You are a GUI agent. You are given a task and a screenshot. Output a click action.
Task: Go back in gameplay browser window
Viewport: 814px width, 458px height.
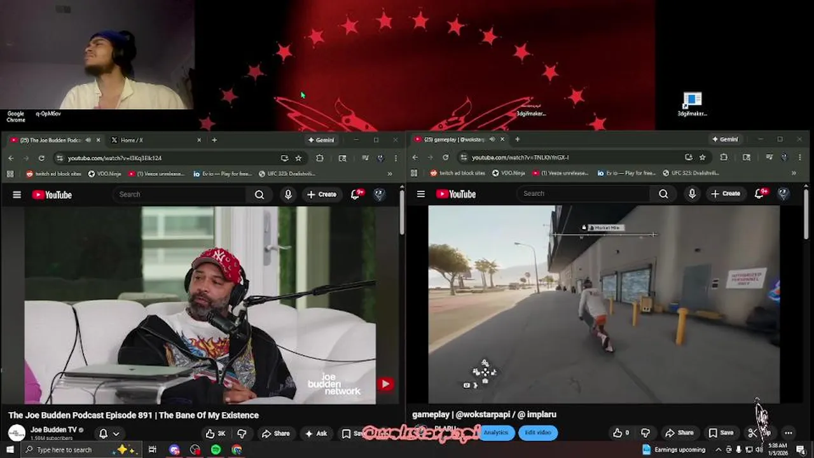[x=415, y=157]
